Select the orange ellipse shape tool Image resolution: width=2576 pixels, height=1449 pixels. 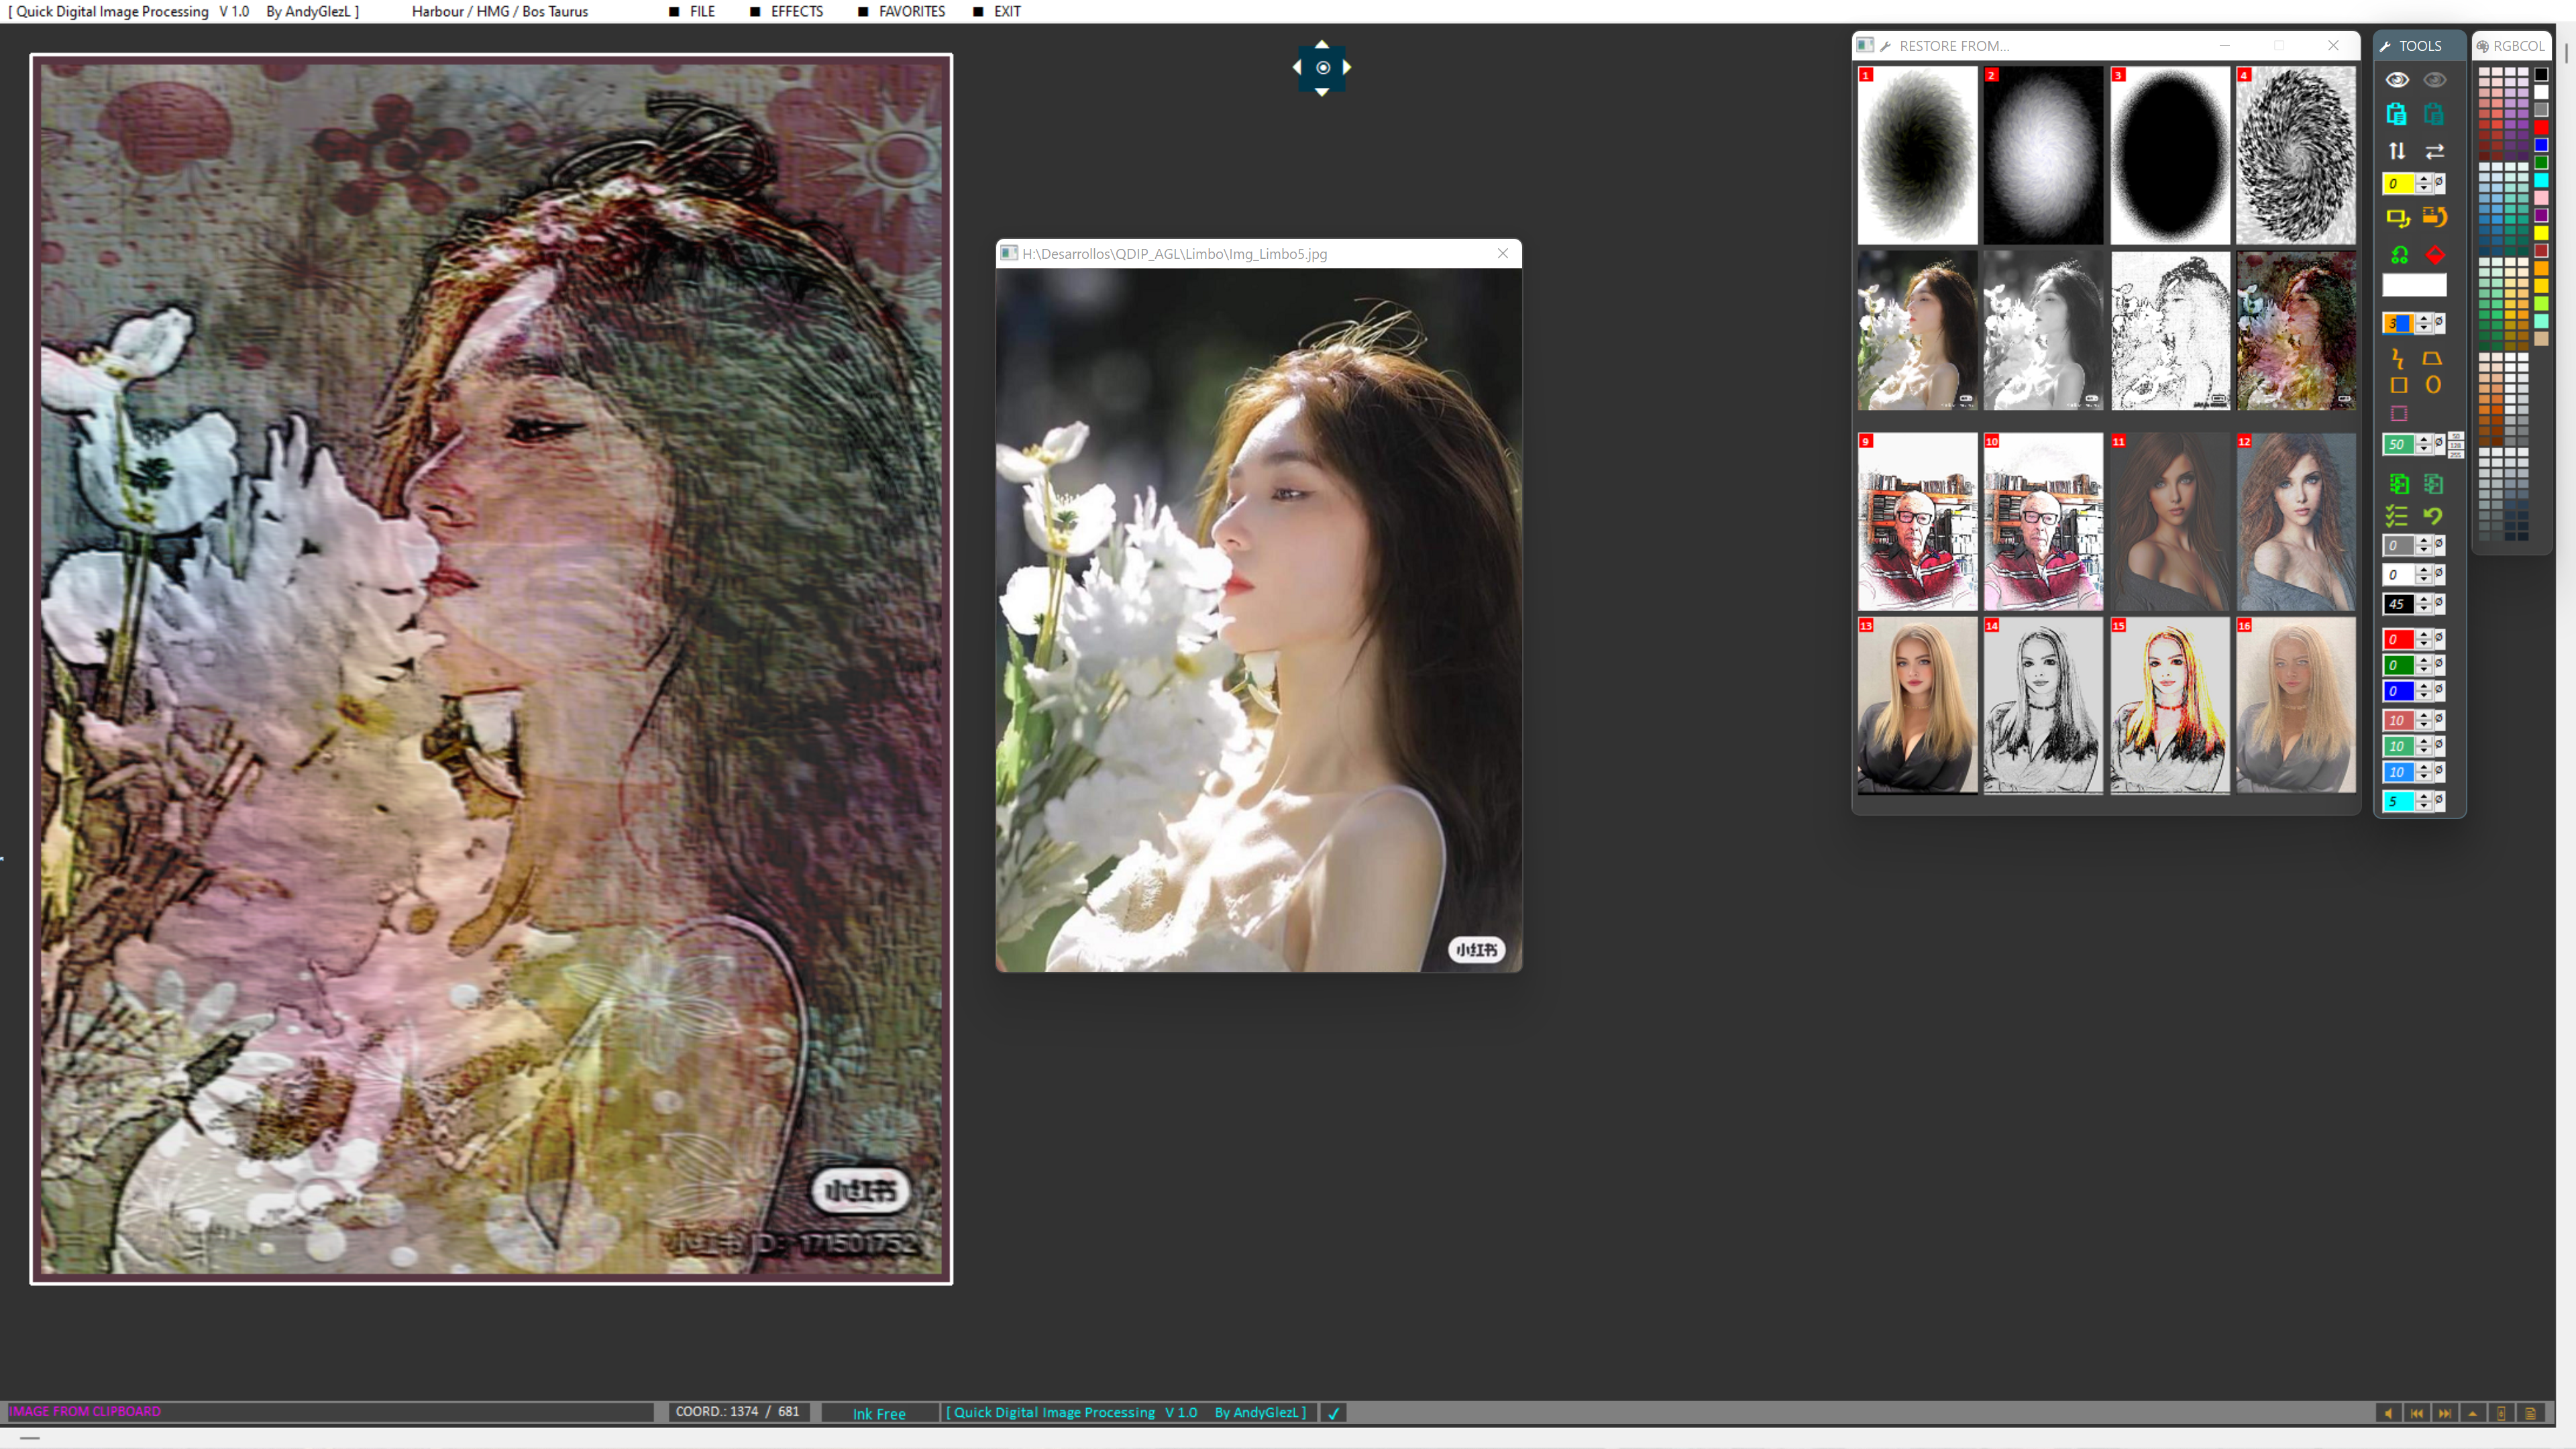click(2433, 385)
